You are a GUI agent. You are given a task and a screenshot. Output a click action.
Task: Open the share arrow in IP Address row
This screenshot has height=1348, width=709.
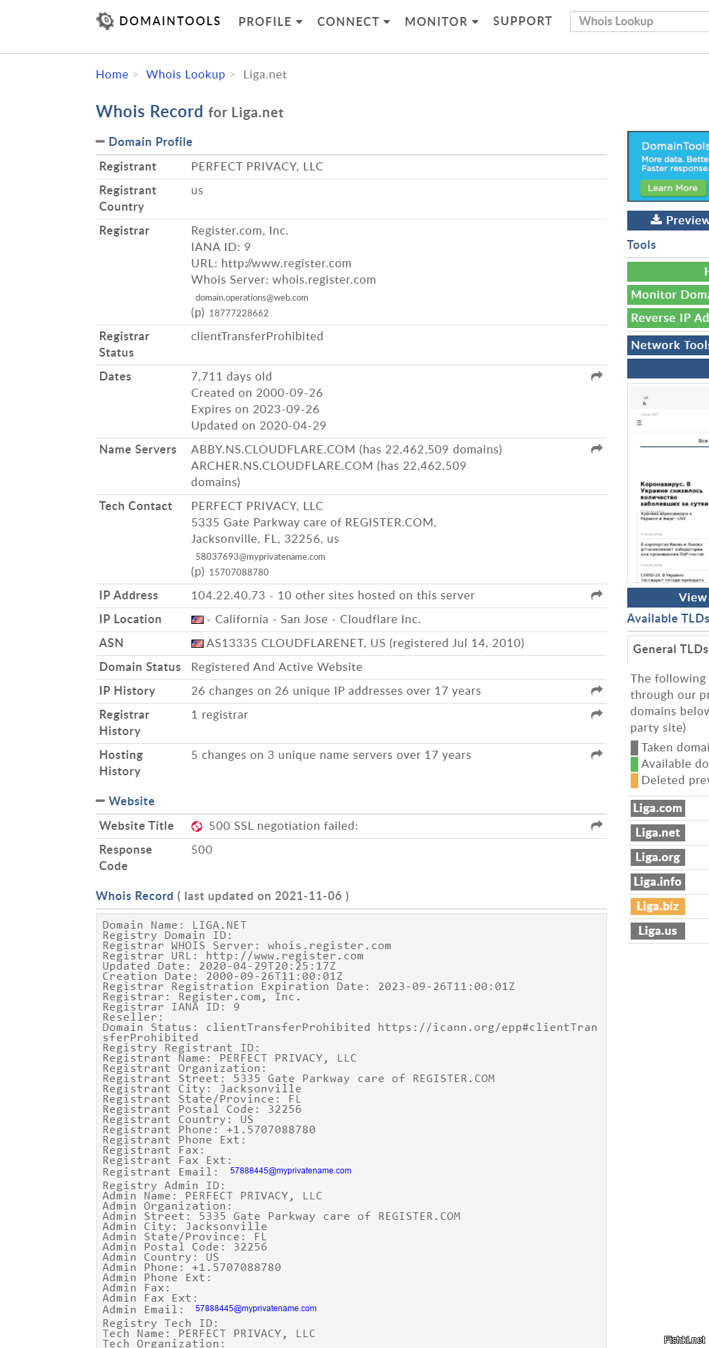point(597,595)
